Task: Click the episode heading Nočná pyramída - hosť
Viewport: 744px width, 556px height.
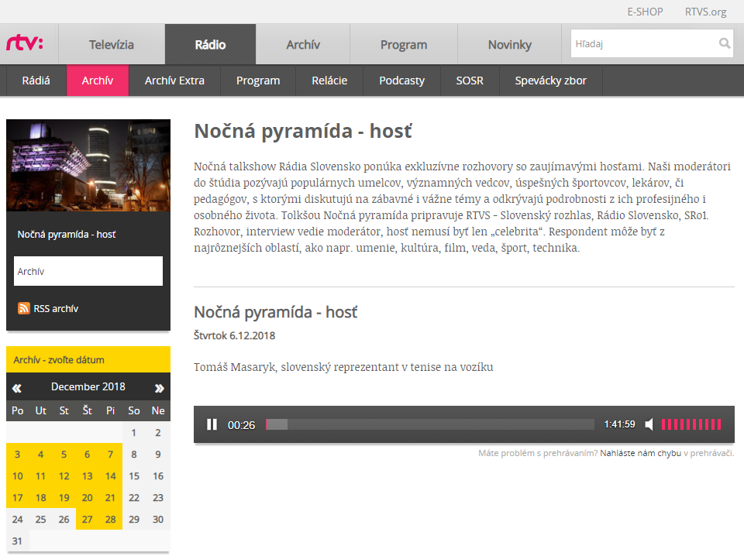Action: point(276,312)
